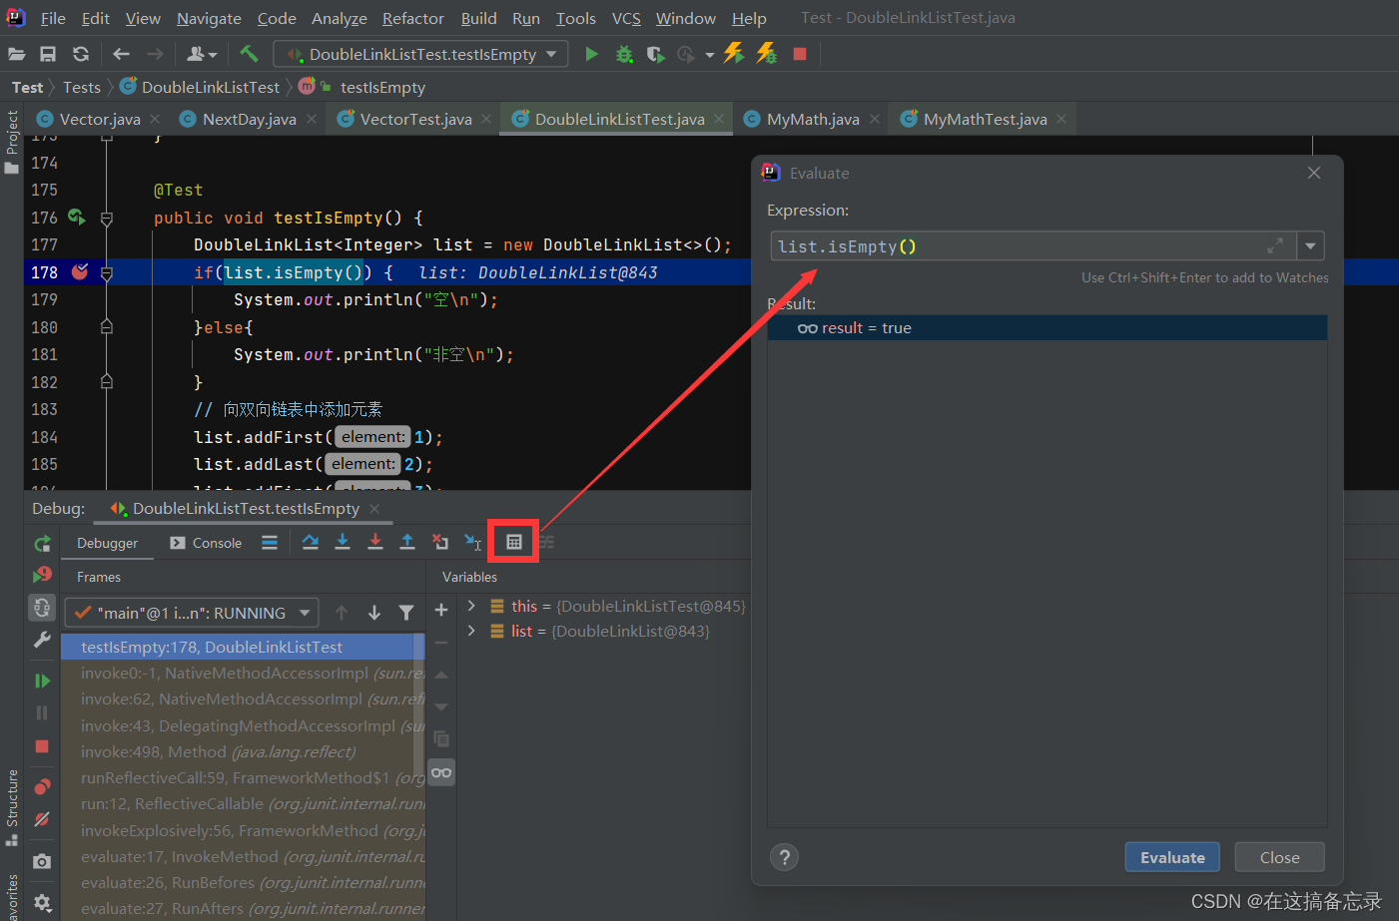The image size is (1399, 921).
Task: Toggle show watches glasses icon
Action: [441, 772]
